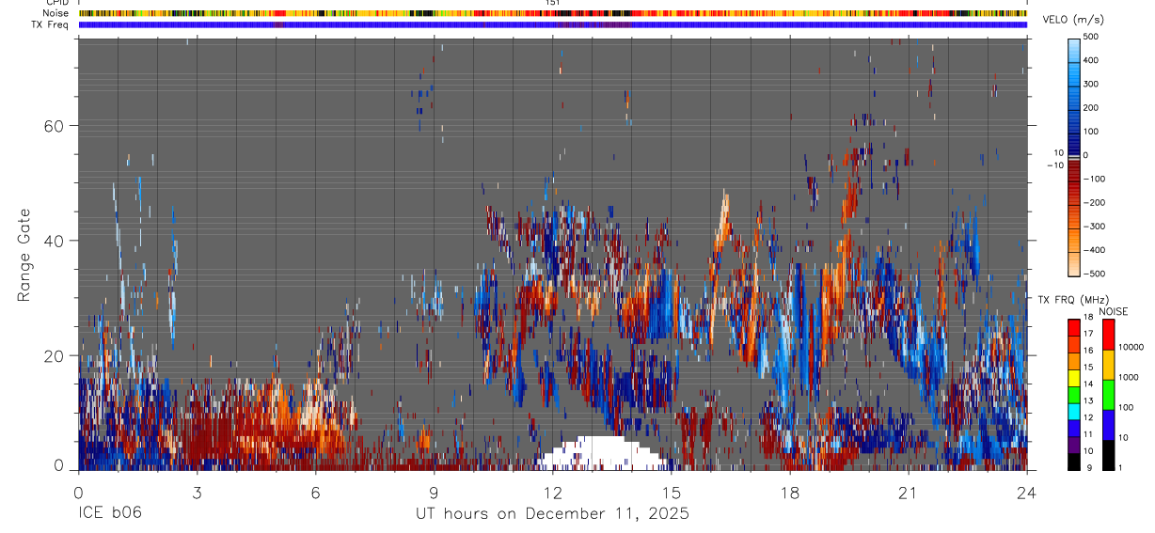This screenshot has height=533, width=1155.
Task: Click cyan segment of TX FRQ colour bar
Action: (x=1073, y=412)
